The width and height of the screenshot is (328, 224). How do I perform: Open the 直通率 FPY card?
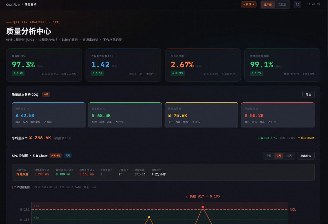click(x=44, y=65)
